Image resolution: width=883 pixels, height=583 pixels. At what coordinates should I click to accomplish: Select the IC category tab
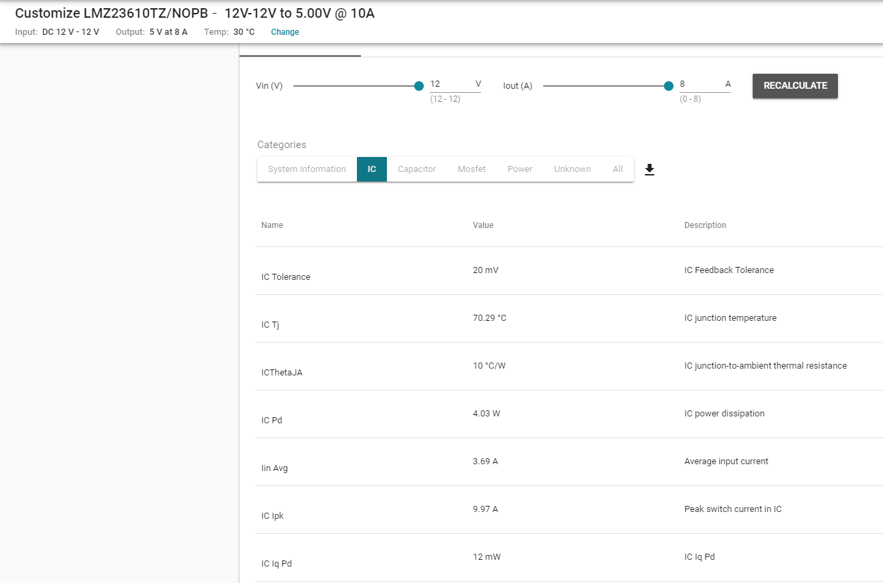tap(372, 169)
